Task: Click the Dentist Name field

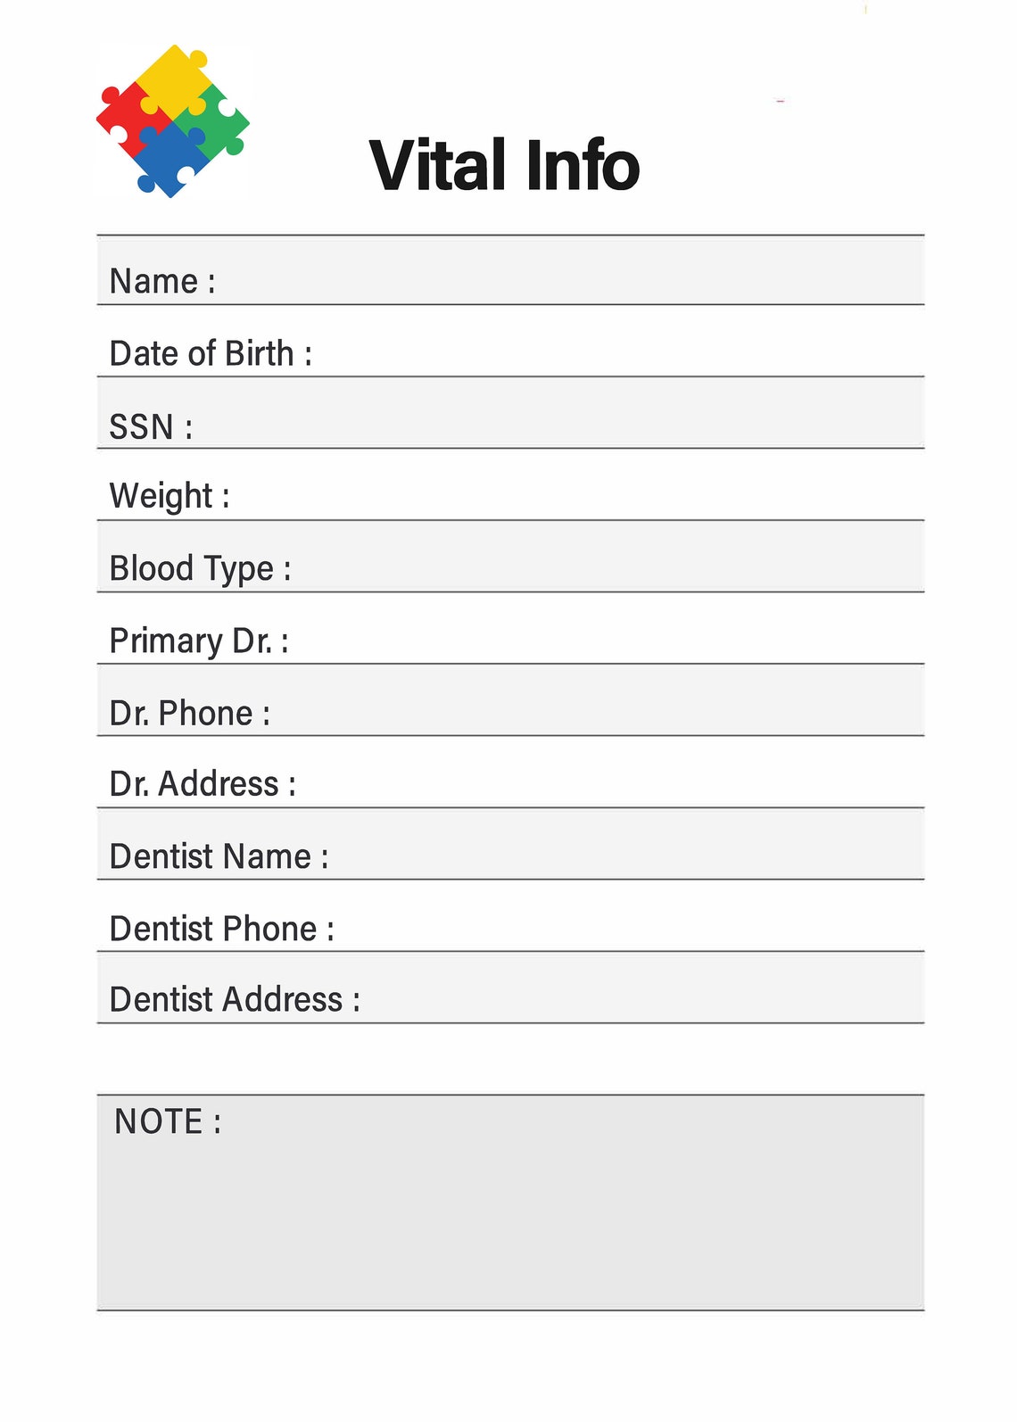Action: (x=510, y=845)
